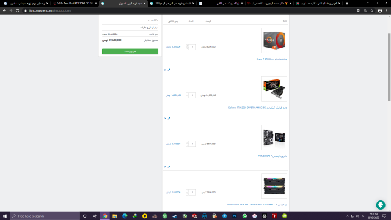Screen dimensions: 391x220
Task: Click the page vertical scrollbar thumb
Action: pos(389,67)
